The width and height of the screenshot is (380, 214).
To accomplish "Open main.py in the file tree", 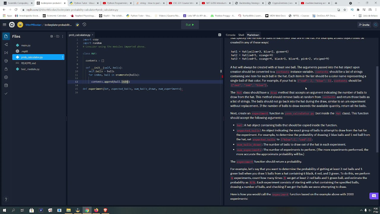I will (38, 45).
